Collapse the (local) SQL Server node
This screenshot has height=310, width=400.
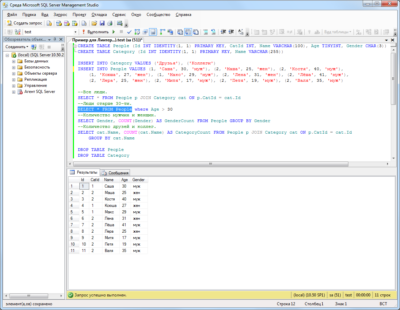coord(7,55)
